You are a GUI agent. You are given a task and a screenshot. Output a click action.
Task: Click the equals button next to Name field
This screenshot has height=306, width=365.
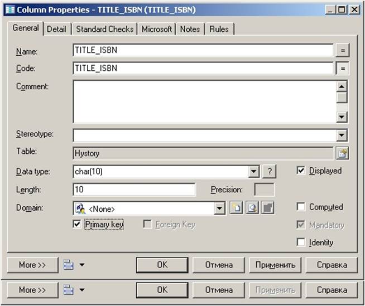coord(343,51)
